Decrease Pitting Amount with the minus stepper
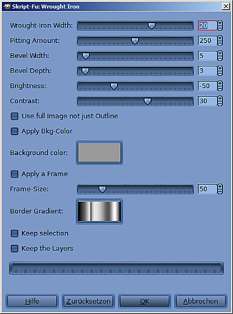 click(220, 43)
